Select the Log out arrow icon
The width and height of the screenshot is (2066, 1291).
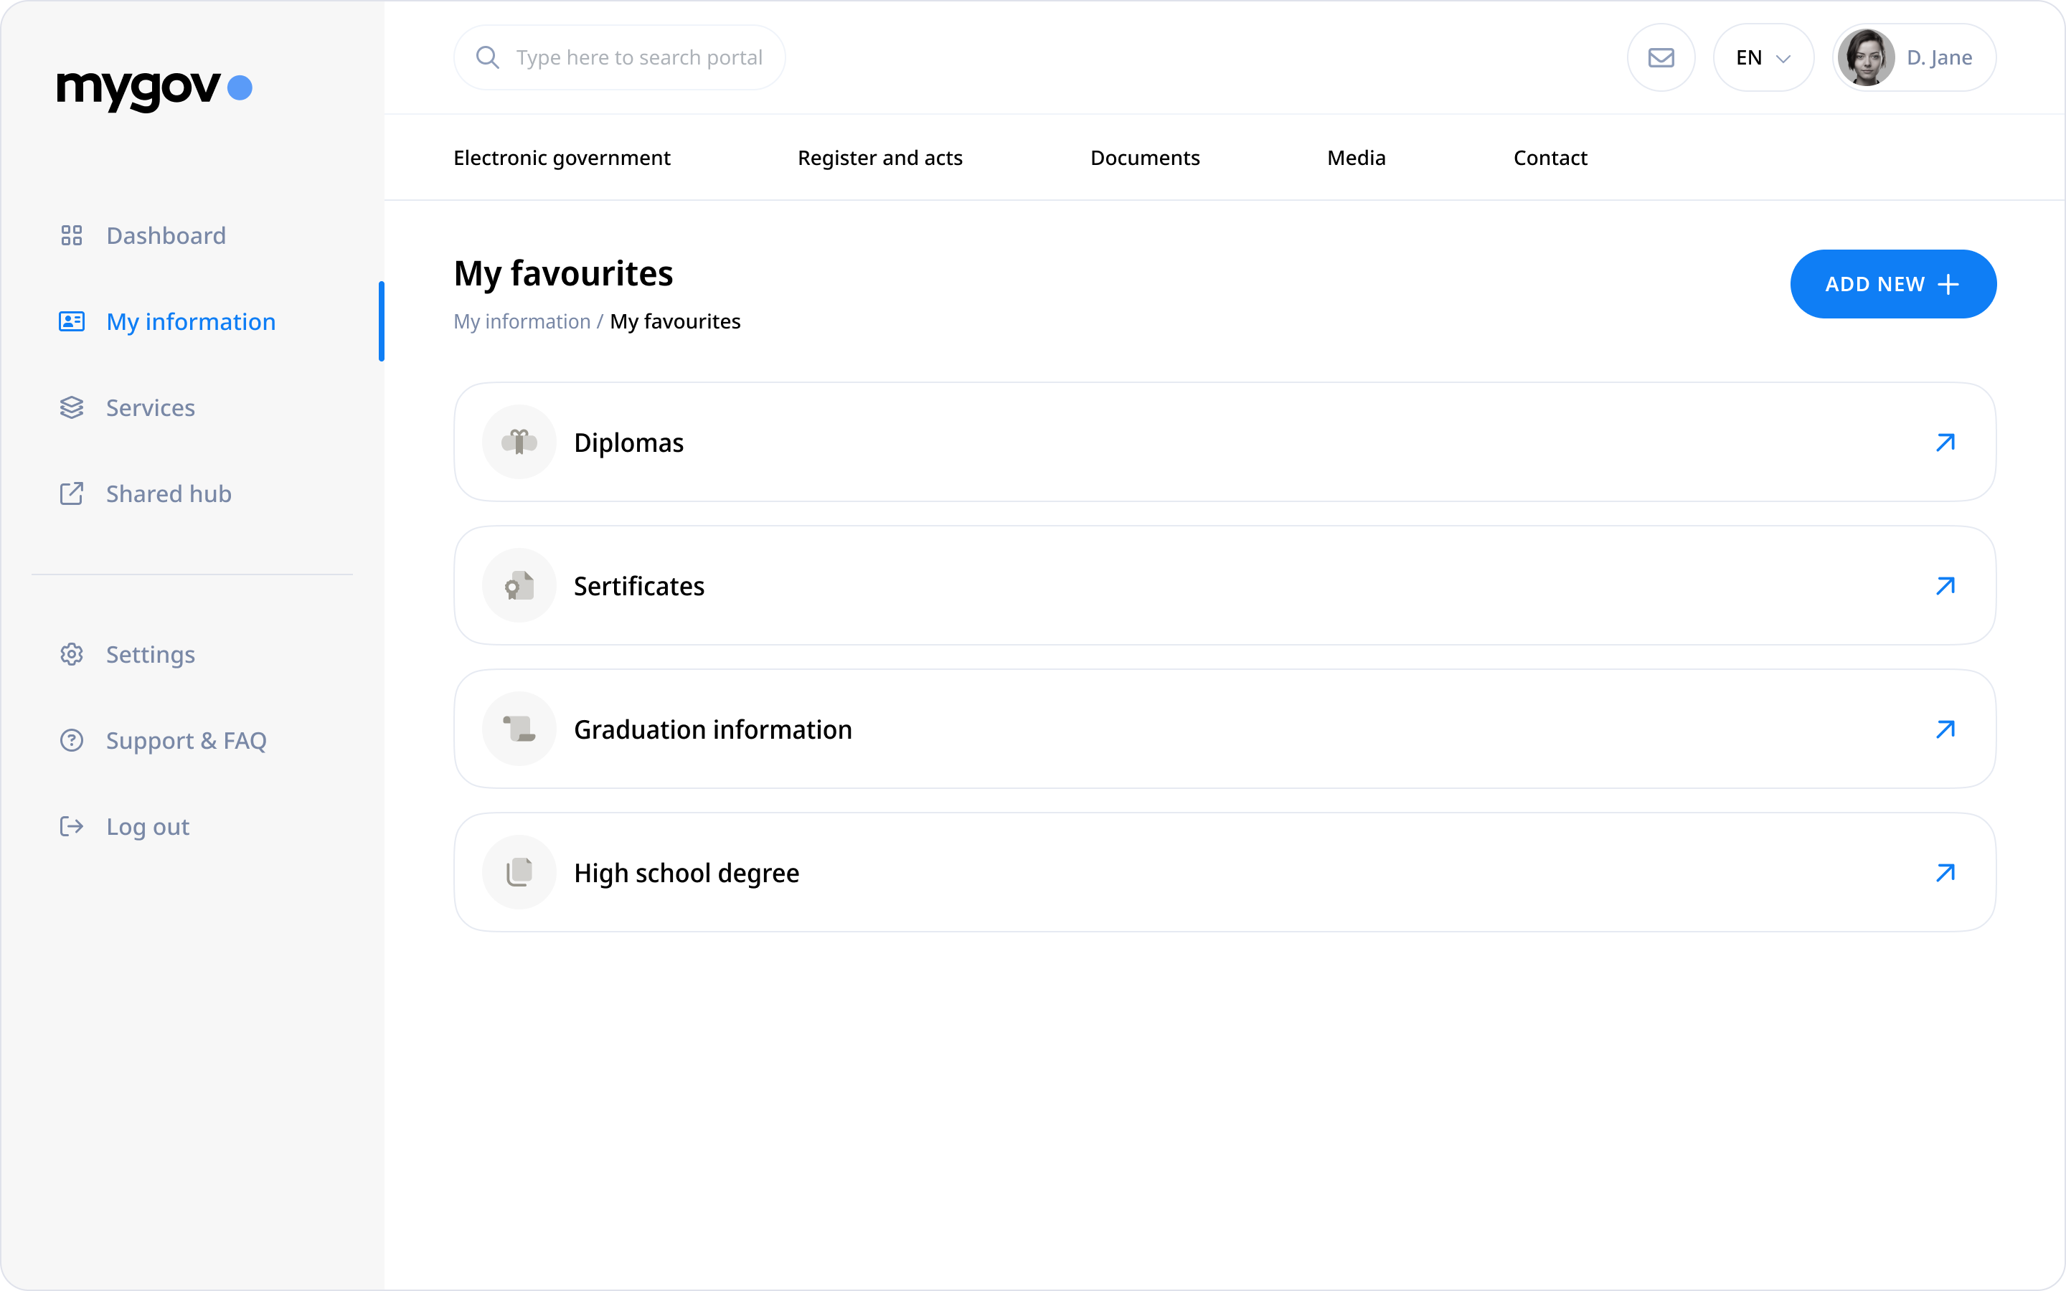[x=72, y=826]
